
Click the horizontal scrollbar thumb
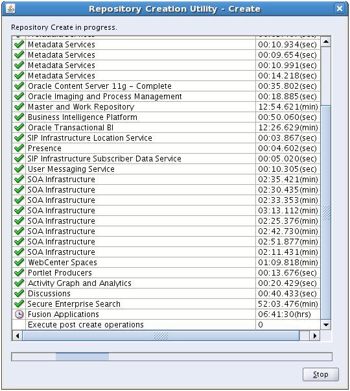[x=161, y=336]
